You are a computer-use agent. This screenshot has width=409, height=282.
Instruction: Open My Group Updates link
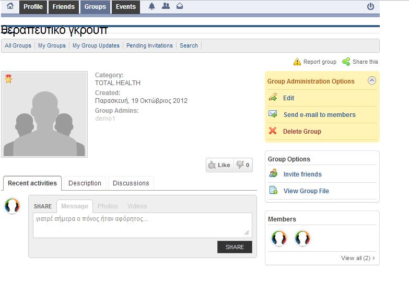pyautogui.click(x=96, y=45)
